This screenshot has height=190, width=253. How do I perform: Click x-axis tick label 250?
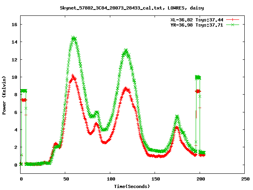tap(245, 179)
